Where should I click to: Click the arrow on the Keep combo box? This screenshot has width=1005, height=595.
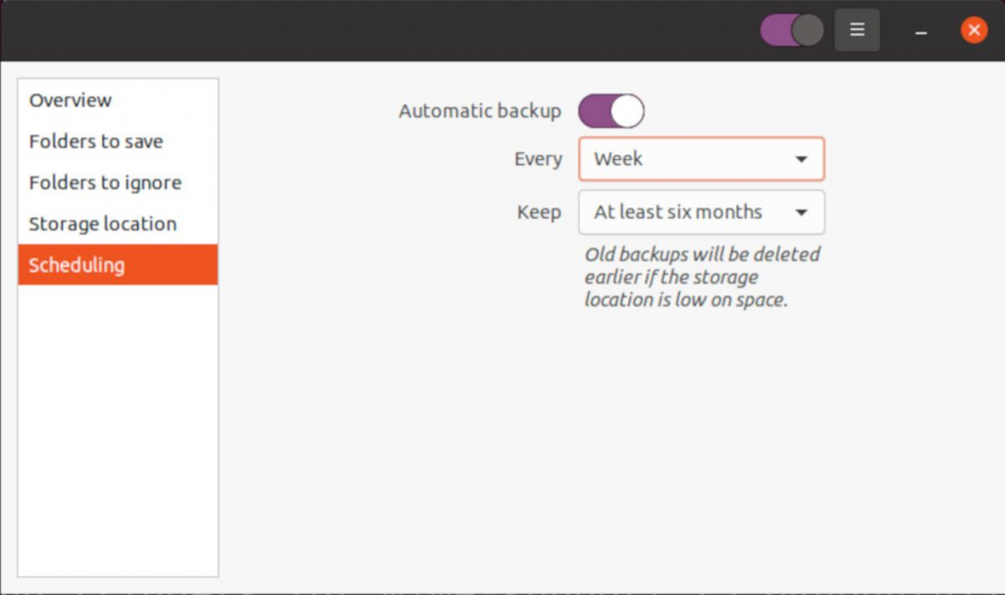pyautogui.click(x=801, y=212)
